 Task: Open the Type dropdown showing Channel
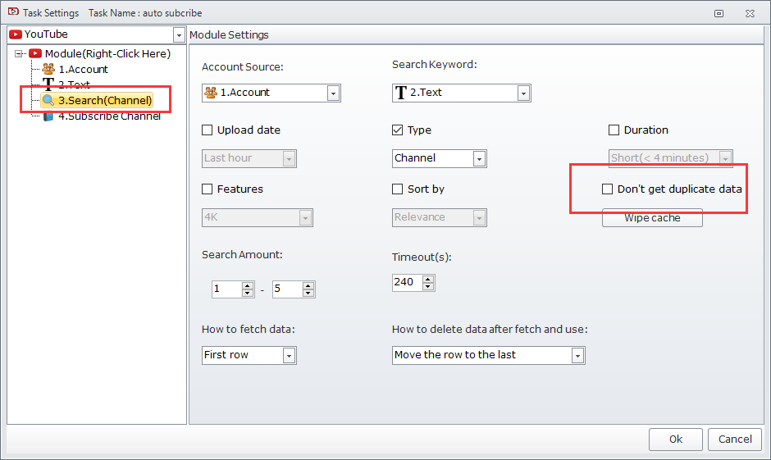(x=479, y=158)
